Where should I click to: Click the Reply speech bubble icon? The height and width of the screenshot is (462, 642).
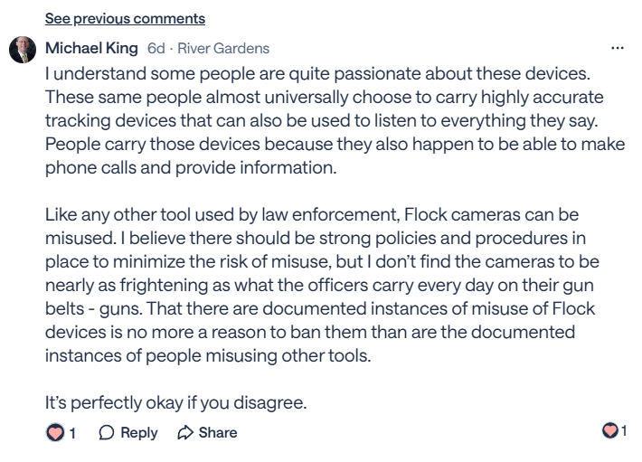point(107,433)
